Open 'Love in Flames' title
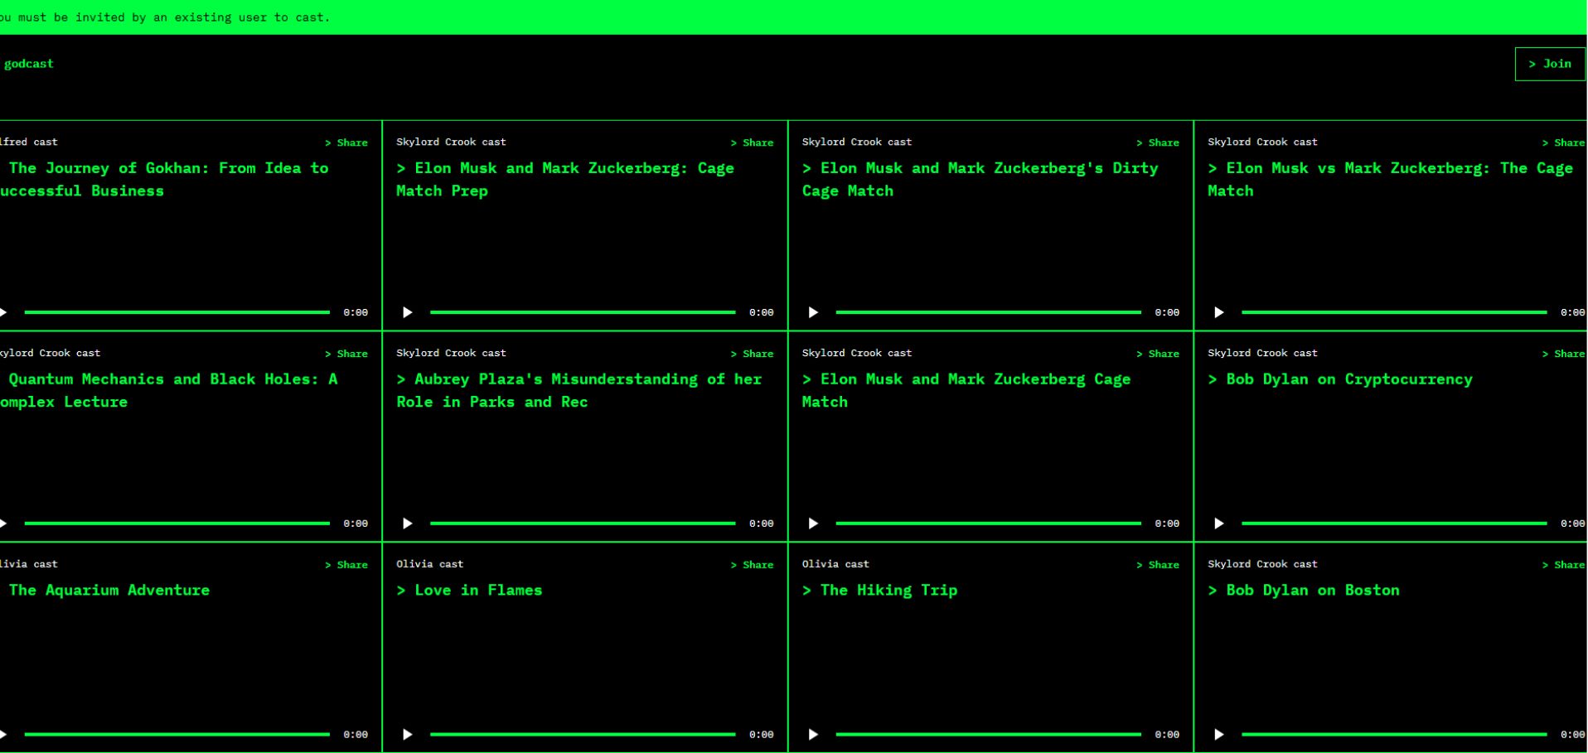This screenshot has height=753, width=1588. pos(469,591)
